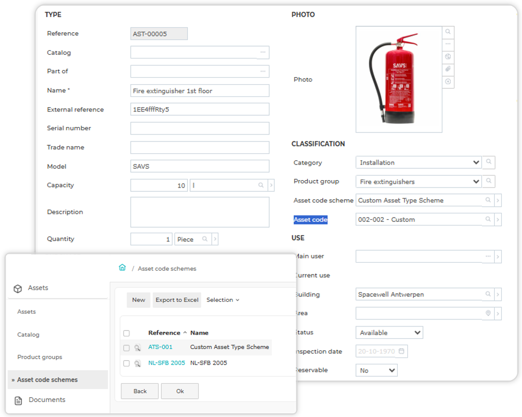Open Product groups in the sidebar

click(x=40, y=357)
